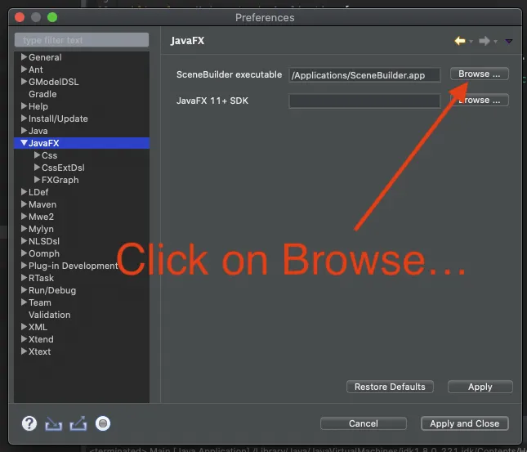Expand the Install/Update node

(24, 119)
